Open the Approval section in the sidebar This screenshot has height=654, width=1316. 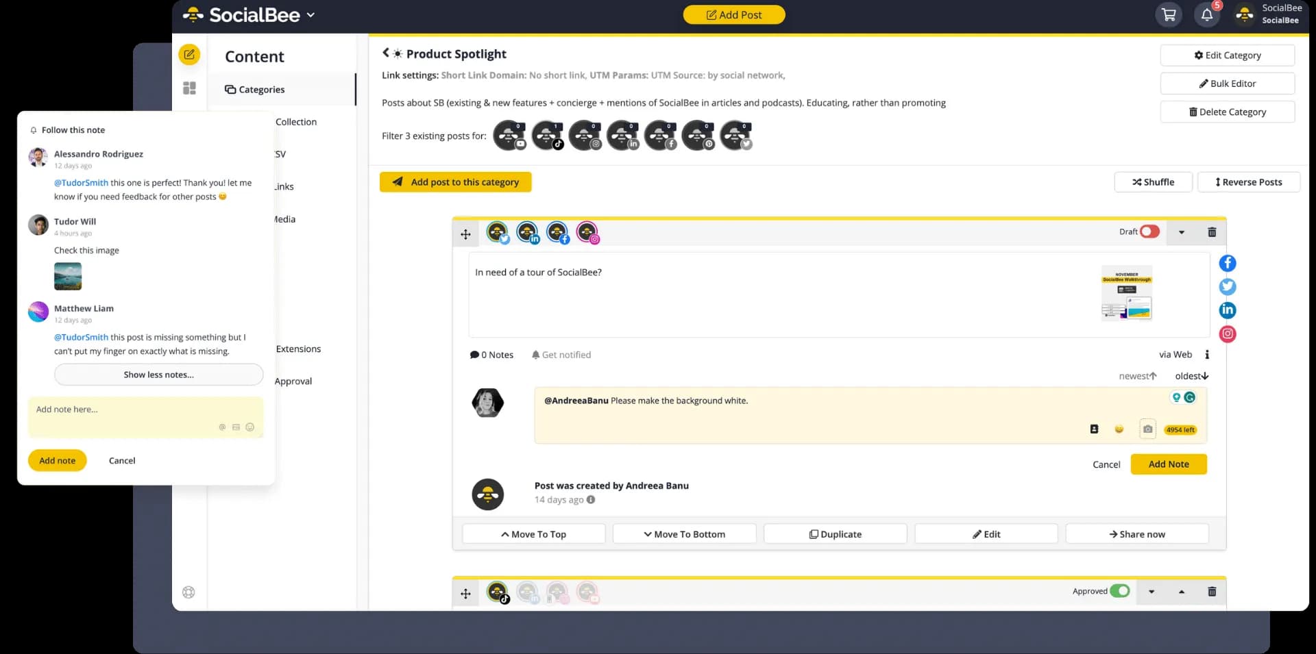tap(293, 381)
